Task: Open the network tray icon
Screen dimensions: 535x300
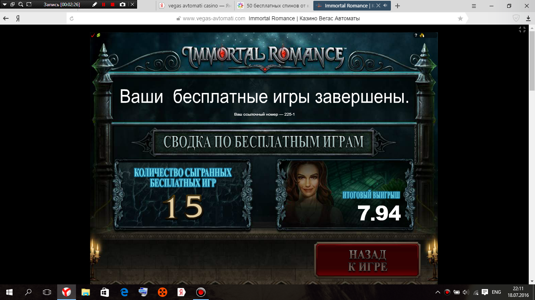Action: [x=476, y=292]
